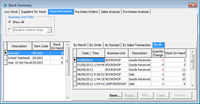
Task: Click the row selector beside Red pen
Action: tap(6, 53)
